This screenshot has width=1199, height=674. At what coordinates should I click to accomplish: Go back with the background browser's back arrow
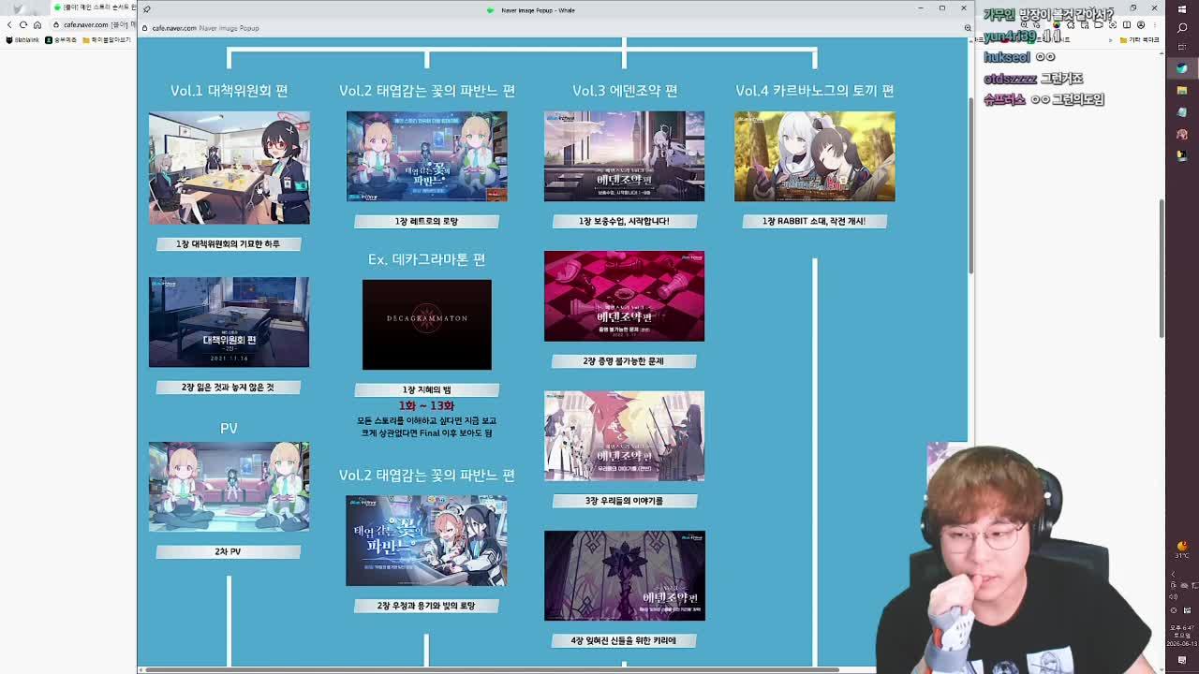10,24
